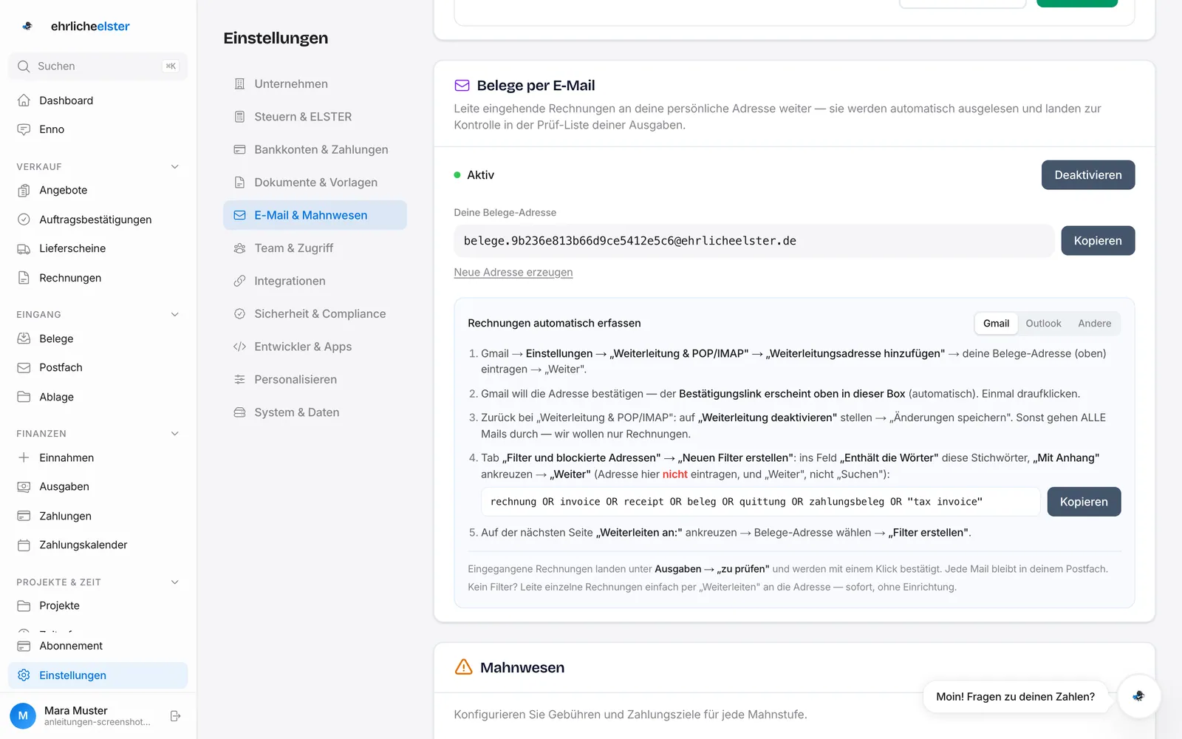Collapse the FINANZEN section

point(175,434)
